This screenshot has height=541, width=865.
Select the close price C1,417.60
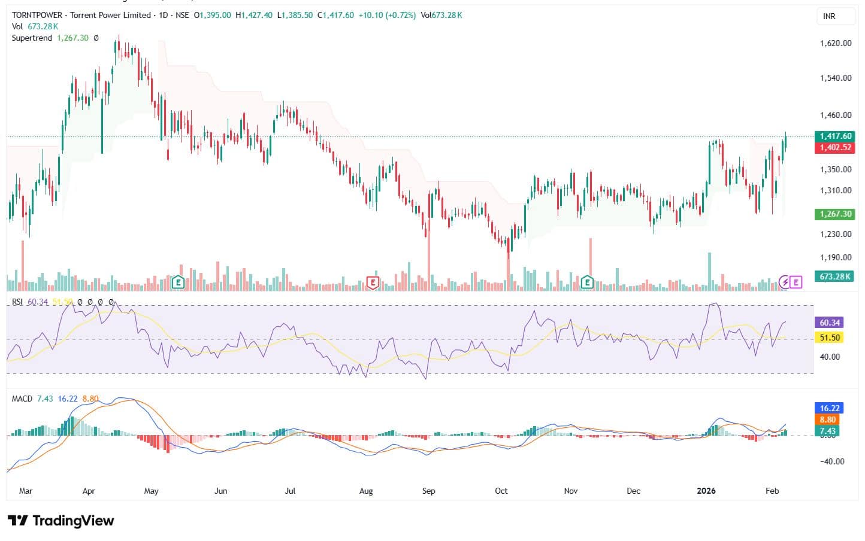(x=335, y=15)
